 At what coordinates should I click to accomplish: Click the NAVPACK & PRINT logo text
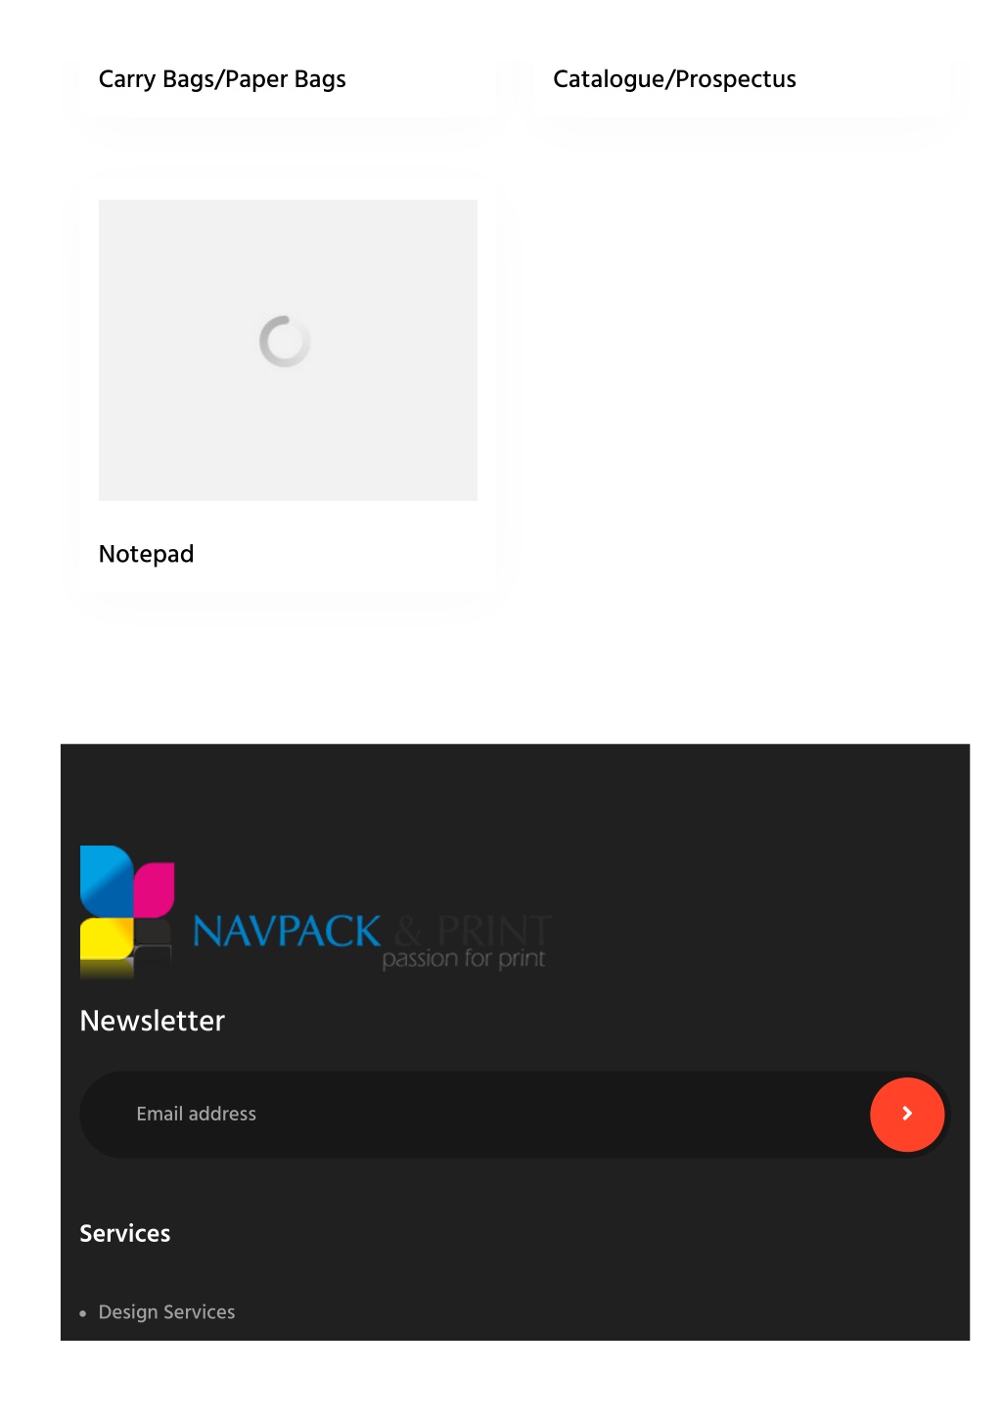(x=372, y=931)
